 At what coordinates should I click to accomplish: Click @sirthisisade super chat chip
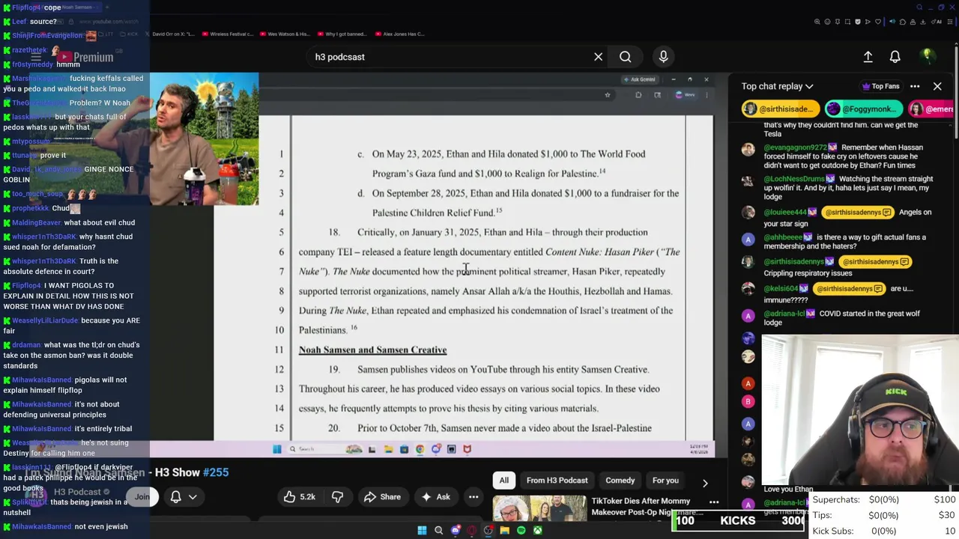point(779,109)
